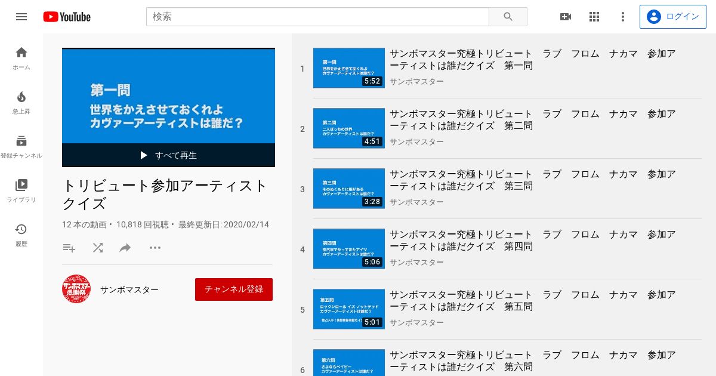
Task: Click サンボマスター under the 第五問 video
Action: coord(416,323)
